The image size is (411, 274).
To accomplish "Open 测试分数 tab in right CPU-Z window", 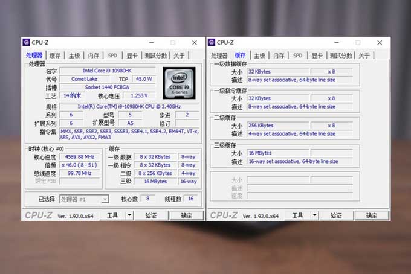I will [x=341, y=56].
